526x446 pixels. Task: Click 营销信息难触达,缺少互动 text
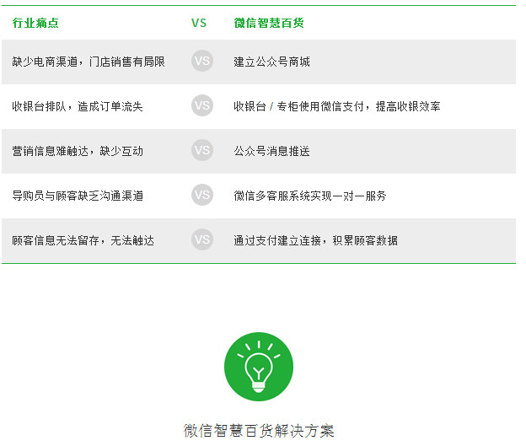78,151
